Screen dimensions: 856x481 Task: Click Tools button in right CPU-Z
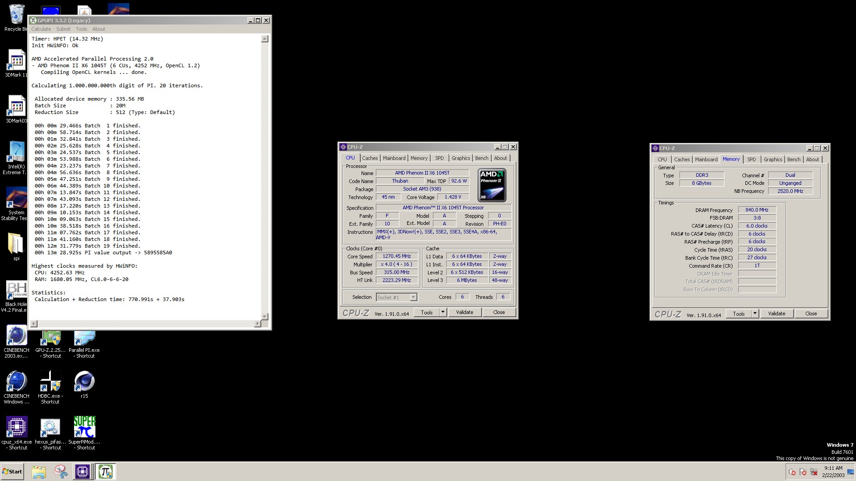point(739,314)
